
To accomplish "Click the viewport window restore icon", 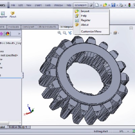I will click(131, 28).
